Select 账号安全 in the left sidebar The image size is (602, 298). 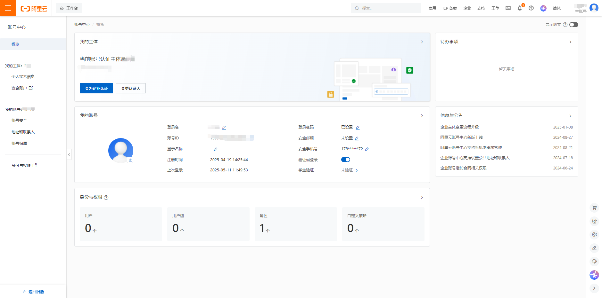19,121
